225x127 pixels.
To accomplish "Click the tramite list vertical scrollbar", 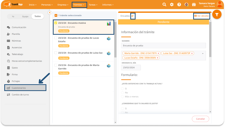I will (x=115, y=40).
